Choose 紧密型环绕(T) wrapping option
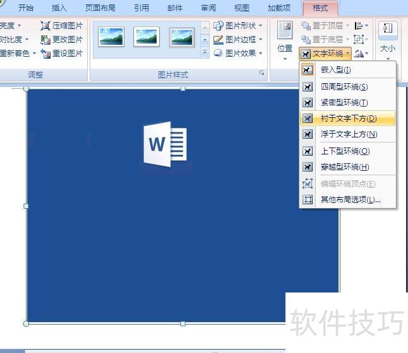The width and height of the screenshot is (408, 353). 347,103
